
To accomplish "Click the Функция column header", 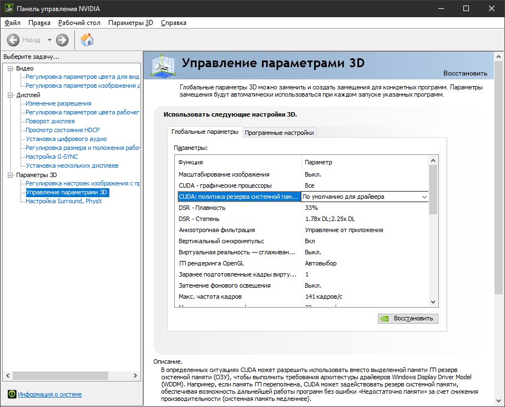I will (238, 162).
